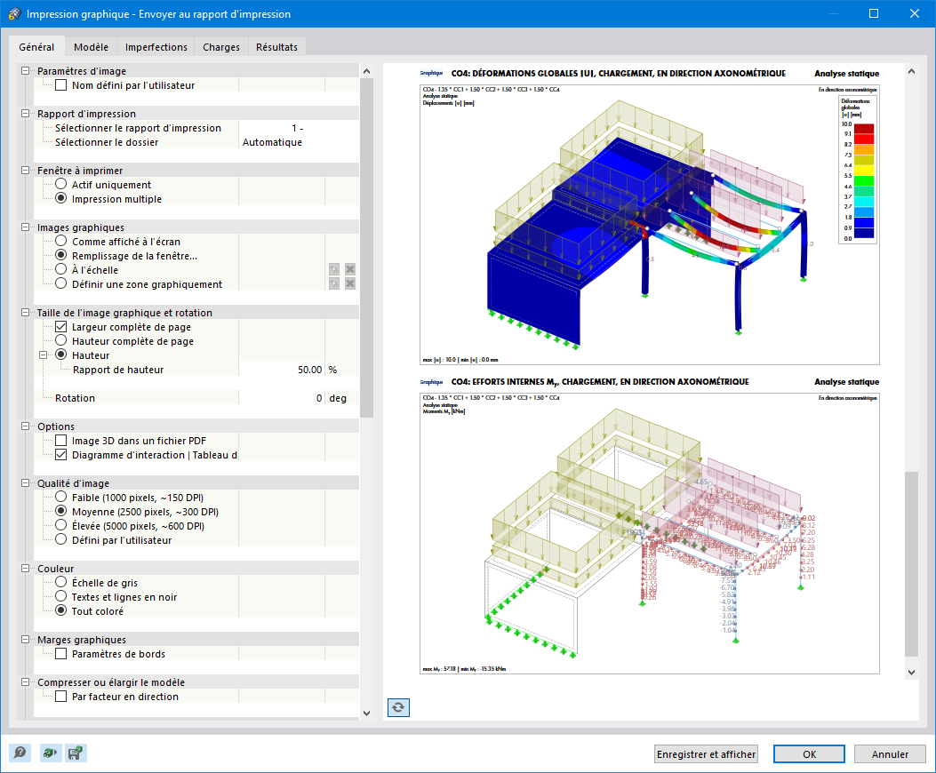This screenshot has height=773, width=936.
Task: Click the Annuler button
Action: [890, 754]
